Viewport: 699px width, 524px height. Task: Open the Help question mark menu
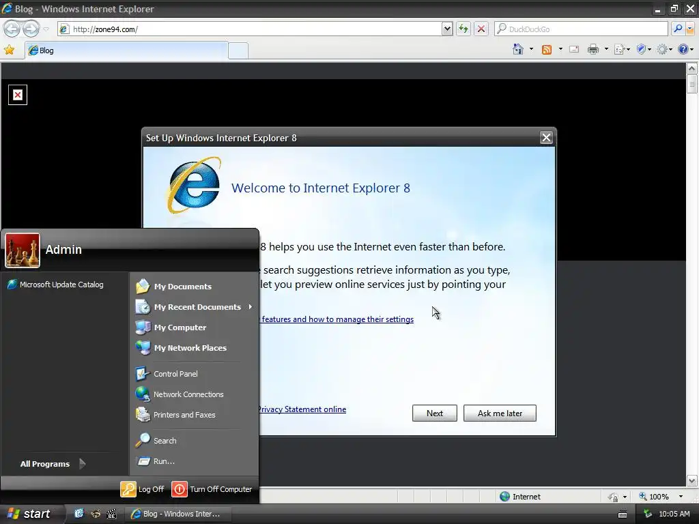pos(685,49)
